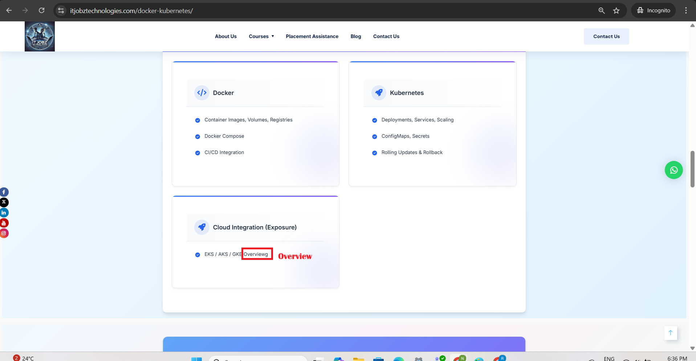Bookmark this page with star icon
The image size is (696, 361).
[x=616, y=11]
